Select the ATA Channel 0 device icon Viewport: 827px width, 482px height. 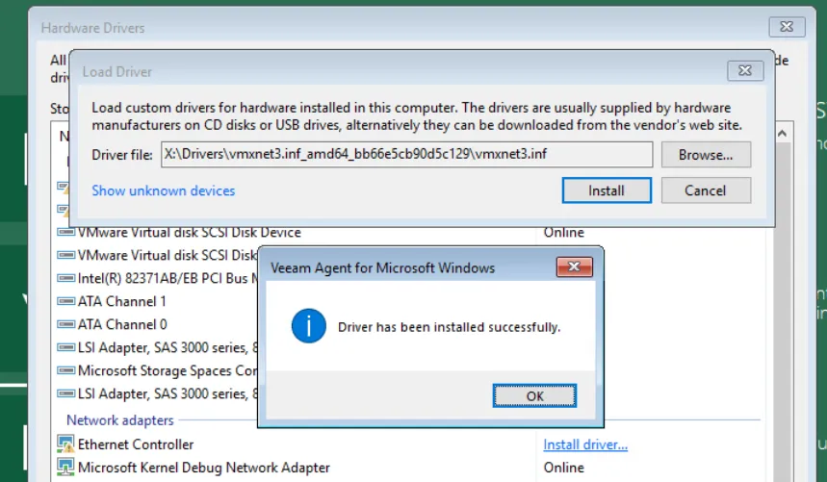[65, 324]
